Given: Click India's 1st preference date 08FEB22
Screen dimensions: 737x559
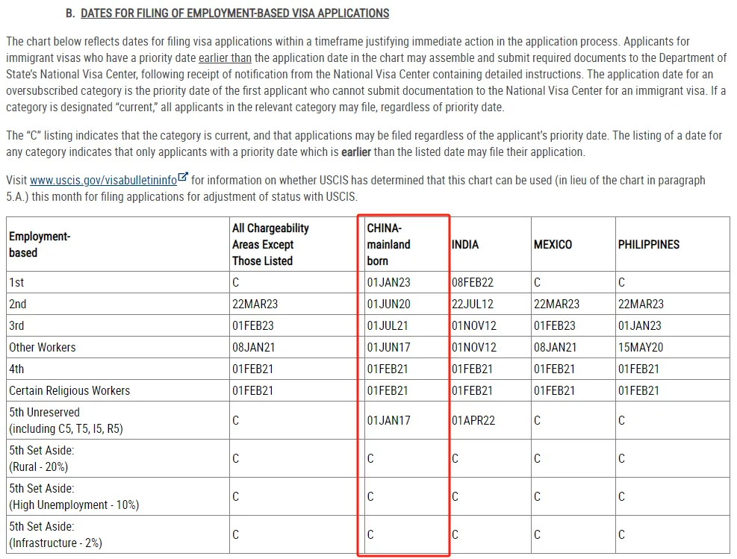Looking at the screenshot, I should 473,283.
